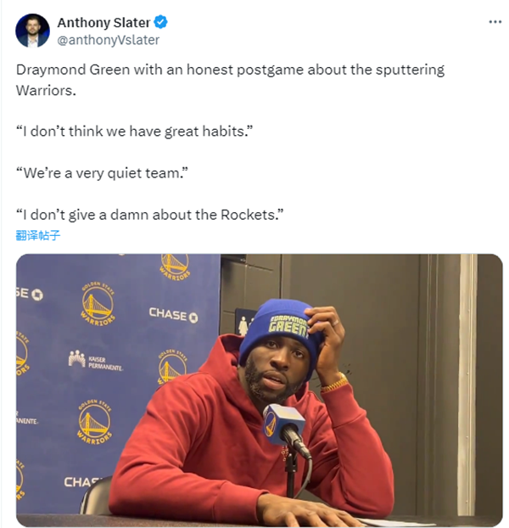
Task: Click the gold watch on his wrist
Action: [x=335, y=385]
